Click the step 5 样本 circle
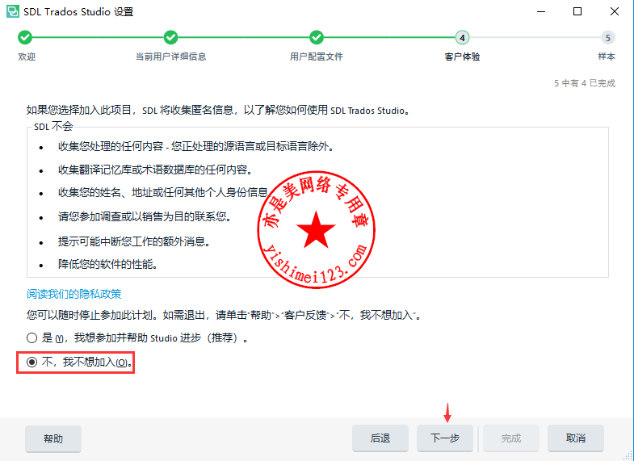634x461 pixels. click(x=607, y=38)
